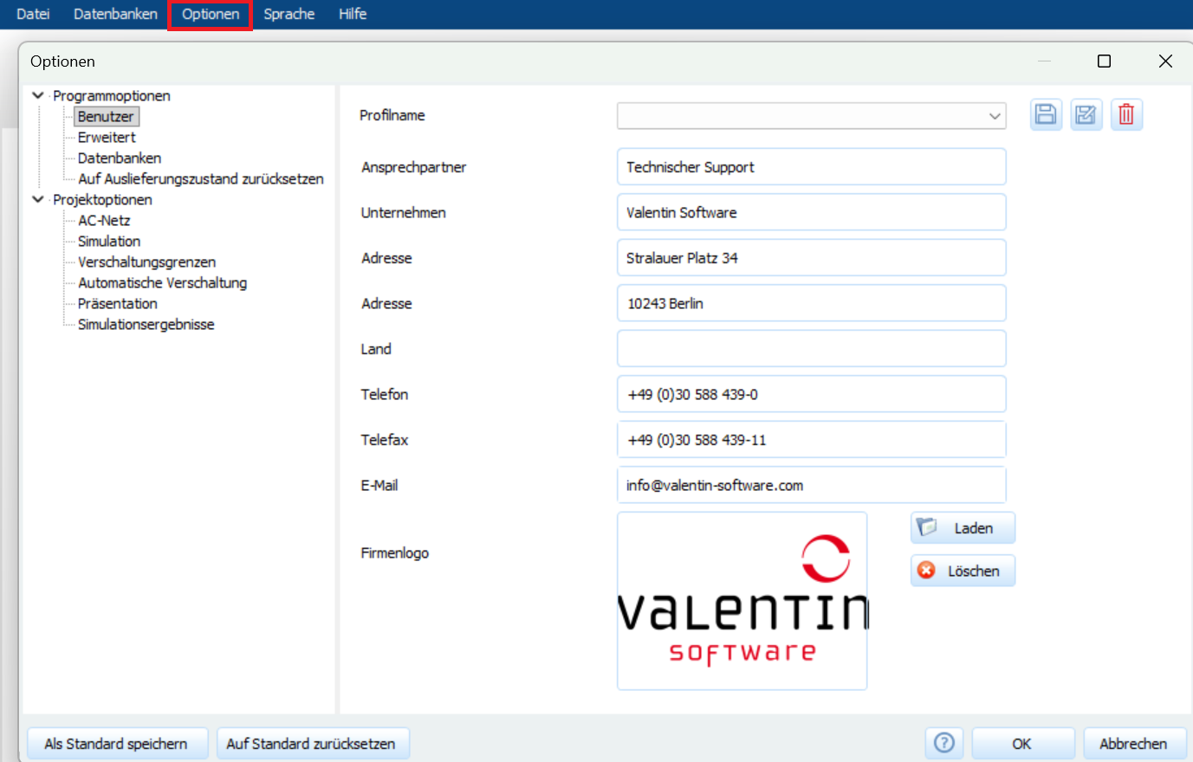
Task: Click Auf Standard zurücksetzen button
Action: click(311, 744)
